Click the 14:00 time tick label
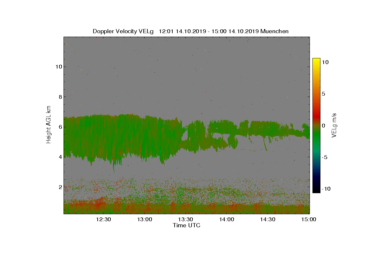This screenshot has height=255, width=383. 227,219
